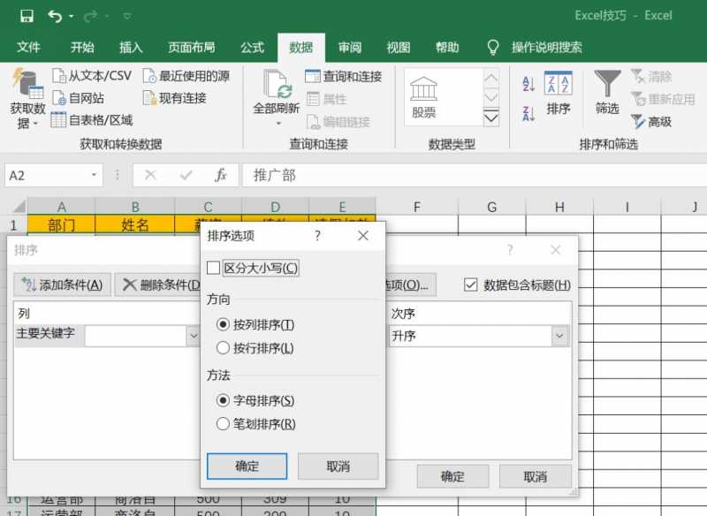The width and height of the screenshot is (707, 516).
Task: Save the workbook with the floppy icon
Action: pyautogui.click(x=27, y=16)
